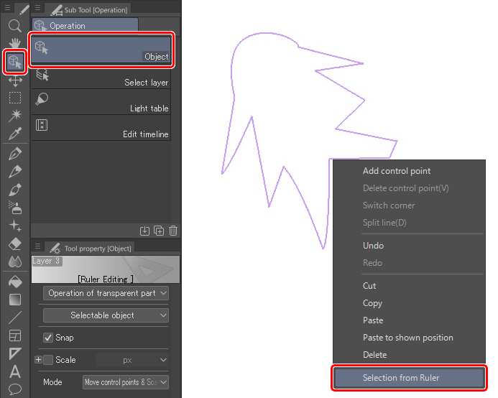Select the Balloon tool

click(x=14, y=390)
